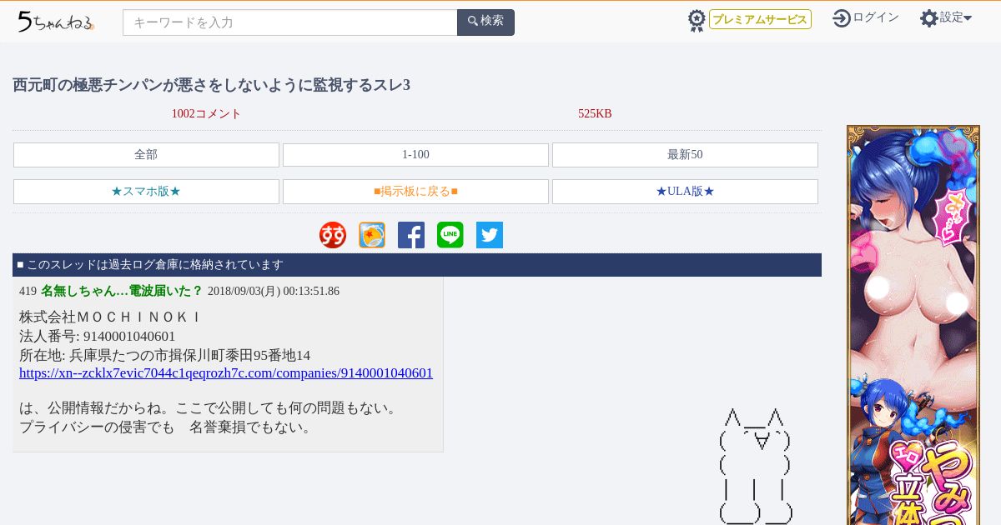Screen dimensions: 1001x525
Task: Share thread on LINE
Action: [x=450, y=235]
